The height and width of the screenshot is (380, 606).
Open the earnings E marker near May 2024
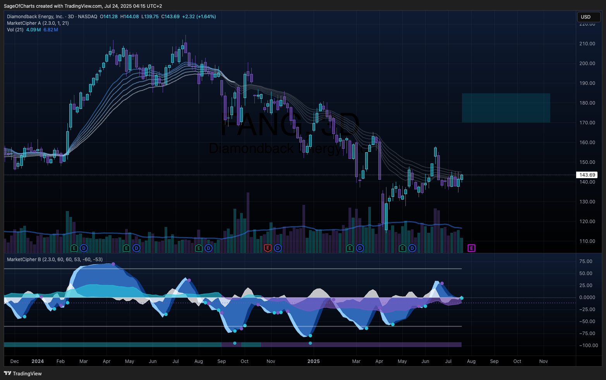(x=126, y=248)
